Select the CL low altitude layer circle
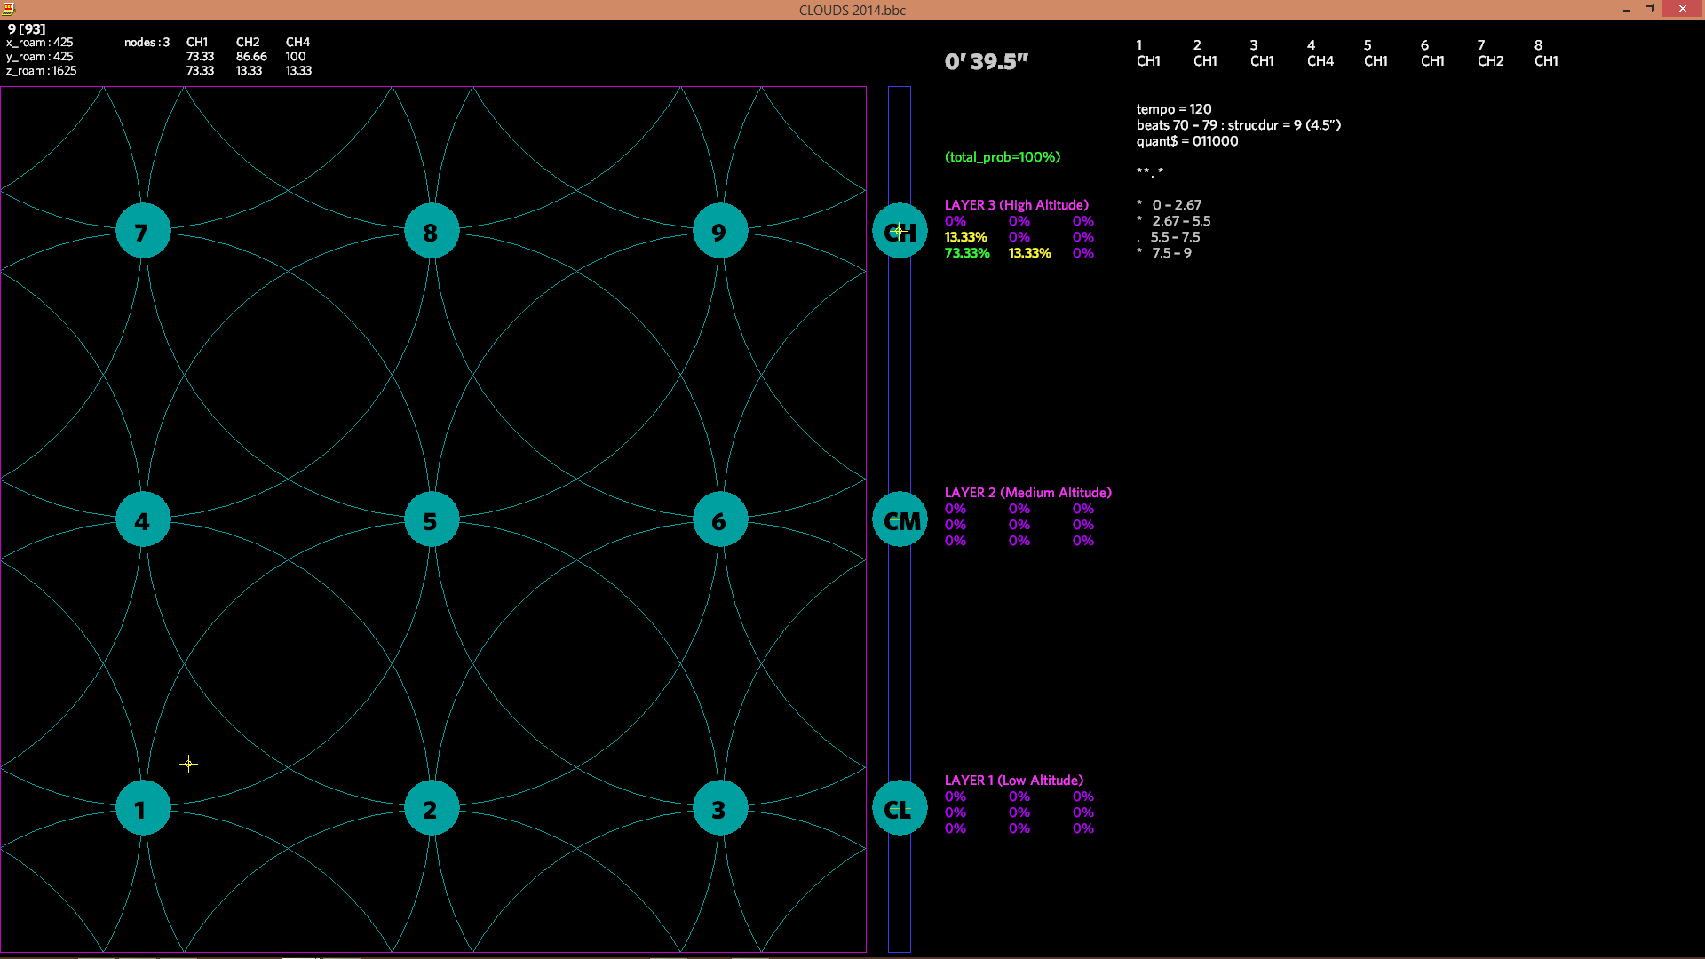The height and width of the screenshot is (959, 1705). (x=900, y=808)
